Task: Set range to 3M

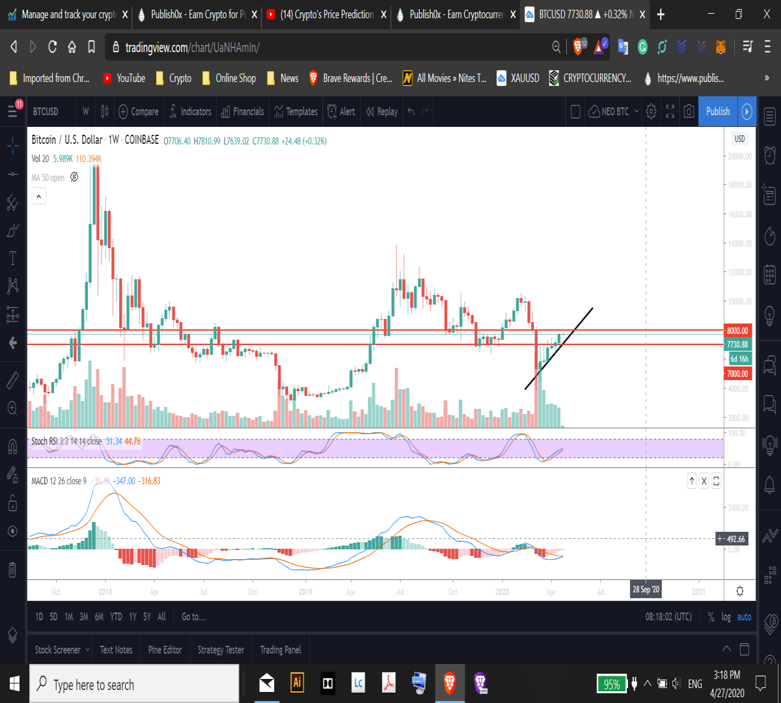Action: click(84, 616)
